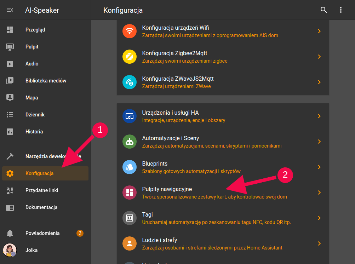Open the Konfiguracja urządzeń Wifi entry
The height and width of the screenshot is (264, 355).
(x=223, y=31)
